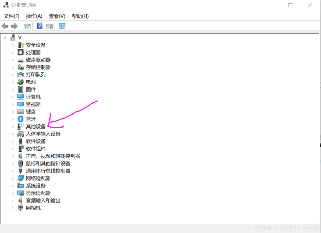This screenshot has height=233, width=321.
Task: Select the 系统设备 tree label
Action: click(x=35, y=186)
